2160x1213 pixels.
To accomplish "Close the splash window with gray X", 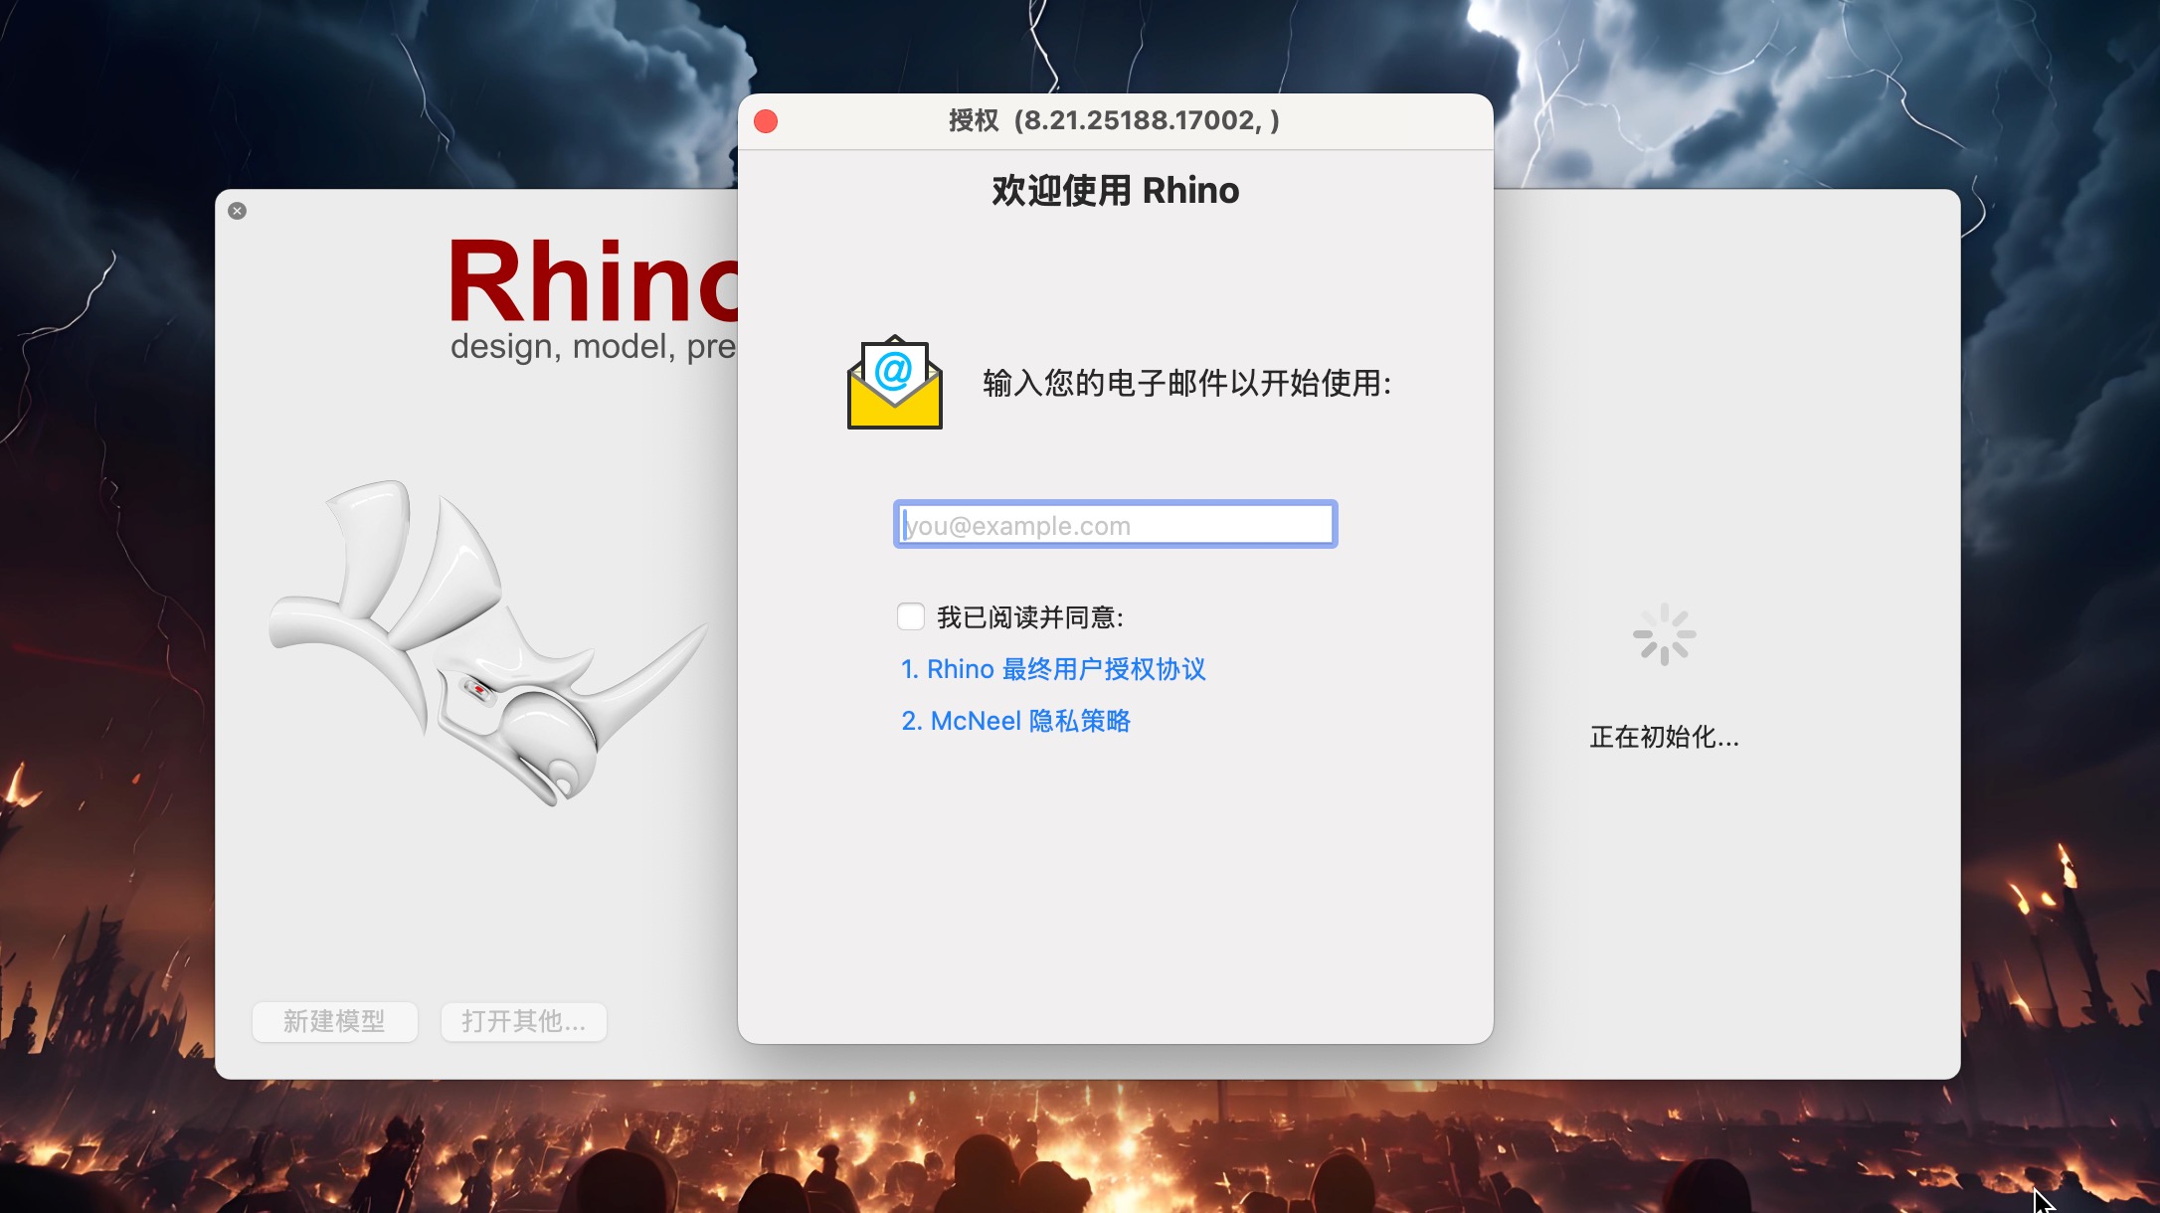I will coord(237,211).
